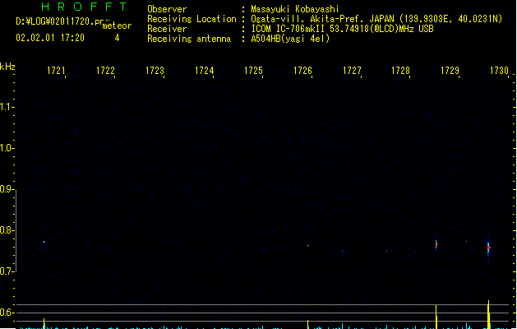517x329 pixels.
Task: Click time marker 1725
Action: pos(253,71)
